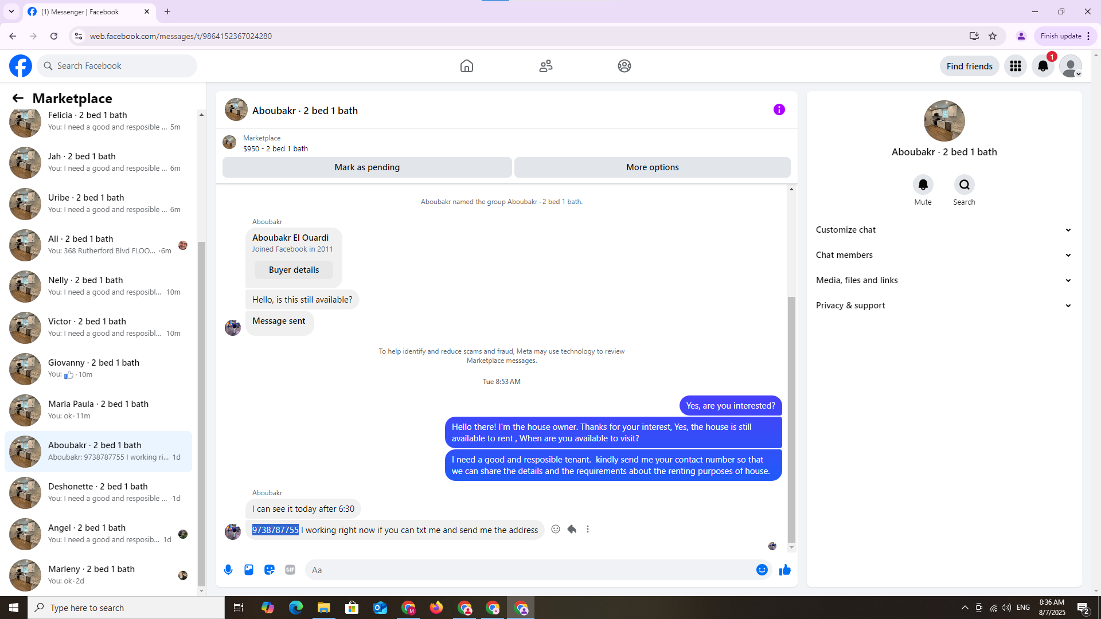
Task: Open more options for the phone message
Action: [588, 529]
